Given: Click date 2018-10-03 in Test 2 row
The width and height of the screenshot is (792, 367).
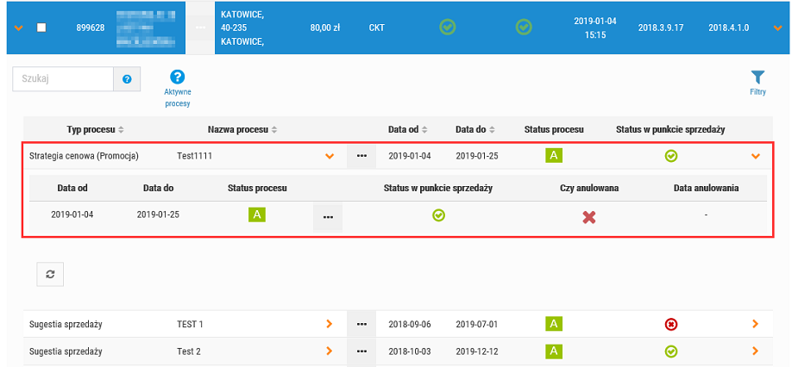Looking at the screenshot, I should pyautogui.click(x=410, y=351).
